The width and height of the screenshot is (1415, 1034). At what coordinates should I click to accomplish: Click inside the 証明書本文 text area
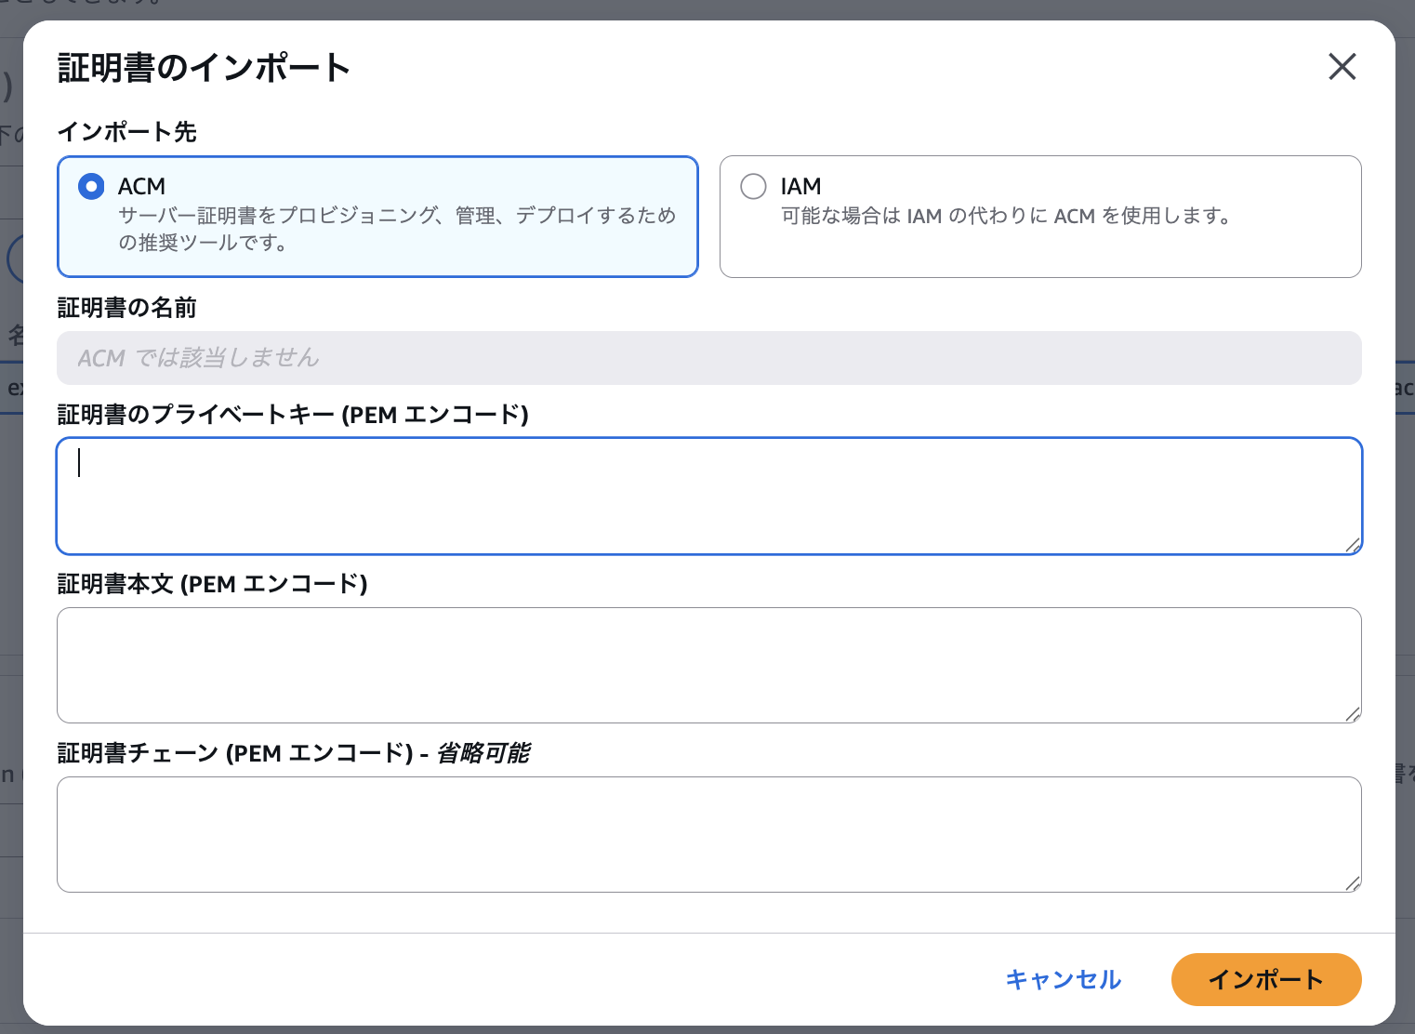coord(707,665)
